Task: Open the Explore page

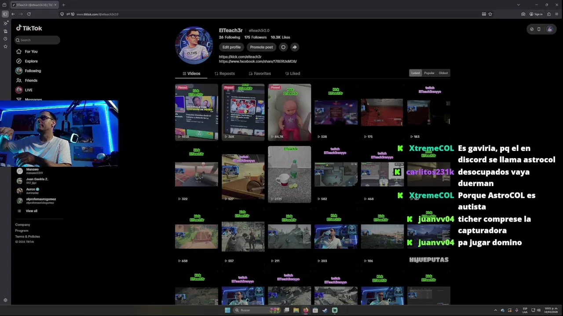Action: point(26,61)
